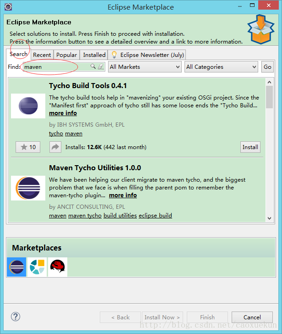Click the Eclipse Marketplace window icon in title bar
282x334 pixels.
[x=8, y=7]
